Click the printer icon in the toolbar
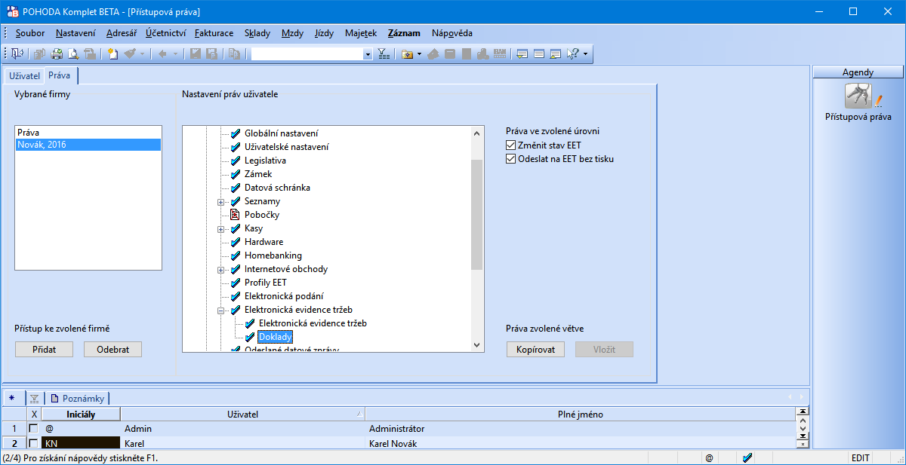Image resolution: width=906 pixels, height=465 pixels. (x=57, y=54)
